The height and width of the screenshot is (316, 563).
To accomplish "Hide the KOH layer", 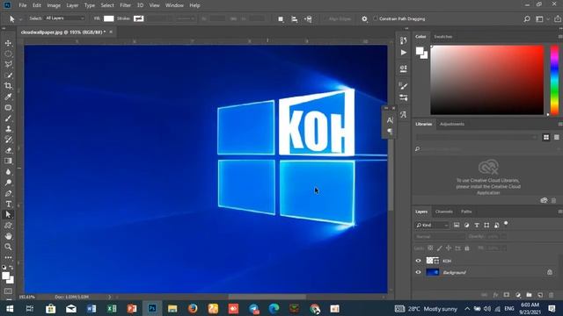I will tap(419, 261).
